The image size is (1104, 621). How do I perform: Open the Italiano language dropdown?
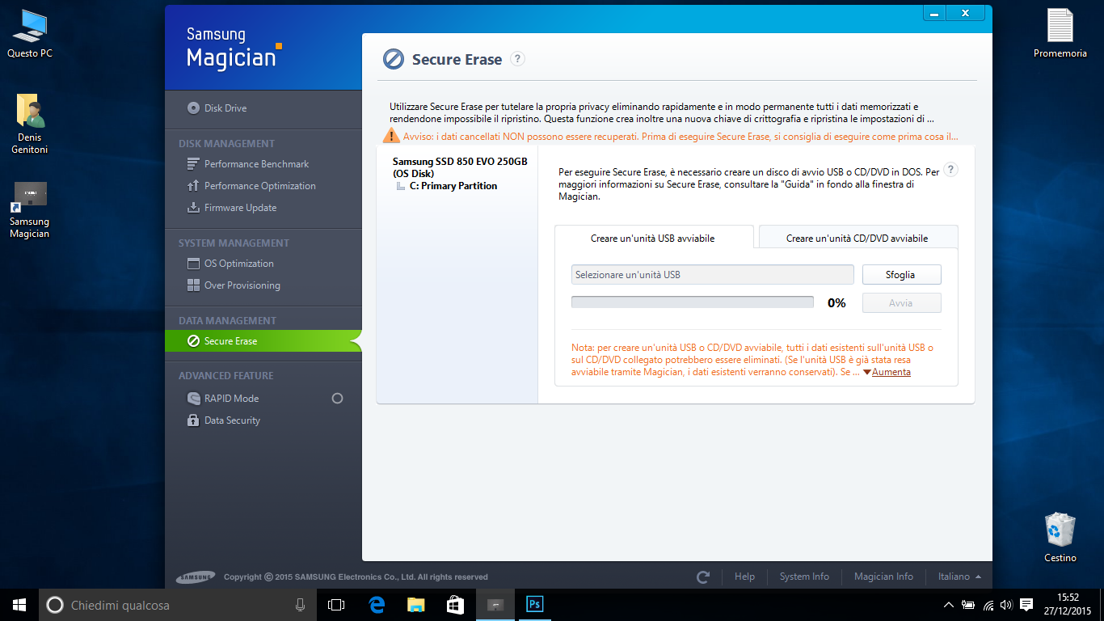(x=959, y=577)
